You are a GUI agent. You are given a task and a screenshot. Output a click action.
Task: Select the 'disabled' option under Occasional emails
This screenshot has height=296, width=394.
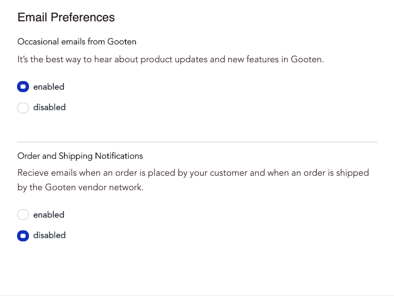(x=23, y=107)
